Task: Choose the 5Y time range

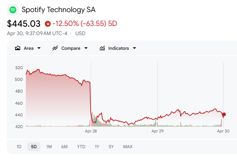Action: 111,147
